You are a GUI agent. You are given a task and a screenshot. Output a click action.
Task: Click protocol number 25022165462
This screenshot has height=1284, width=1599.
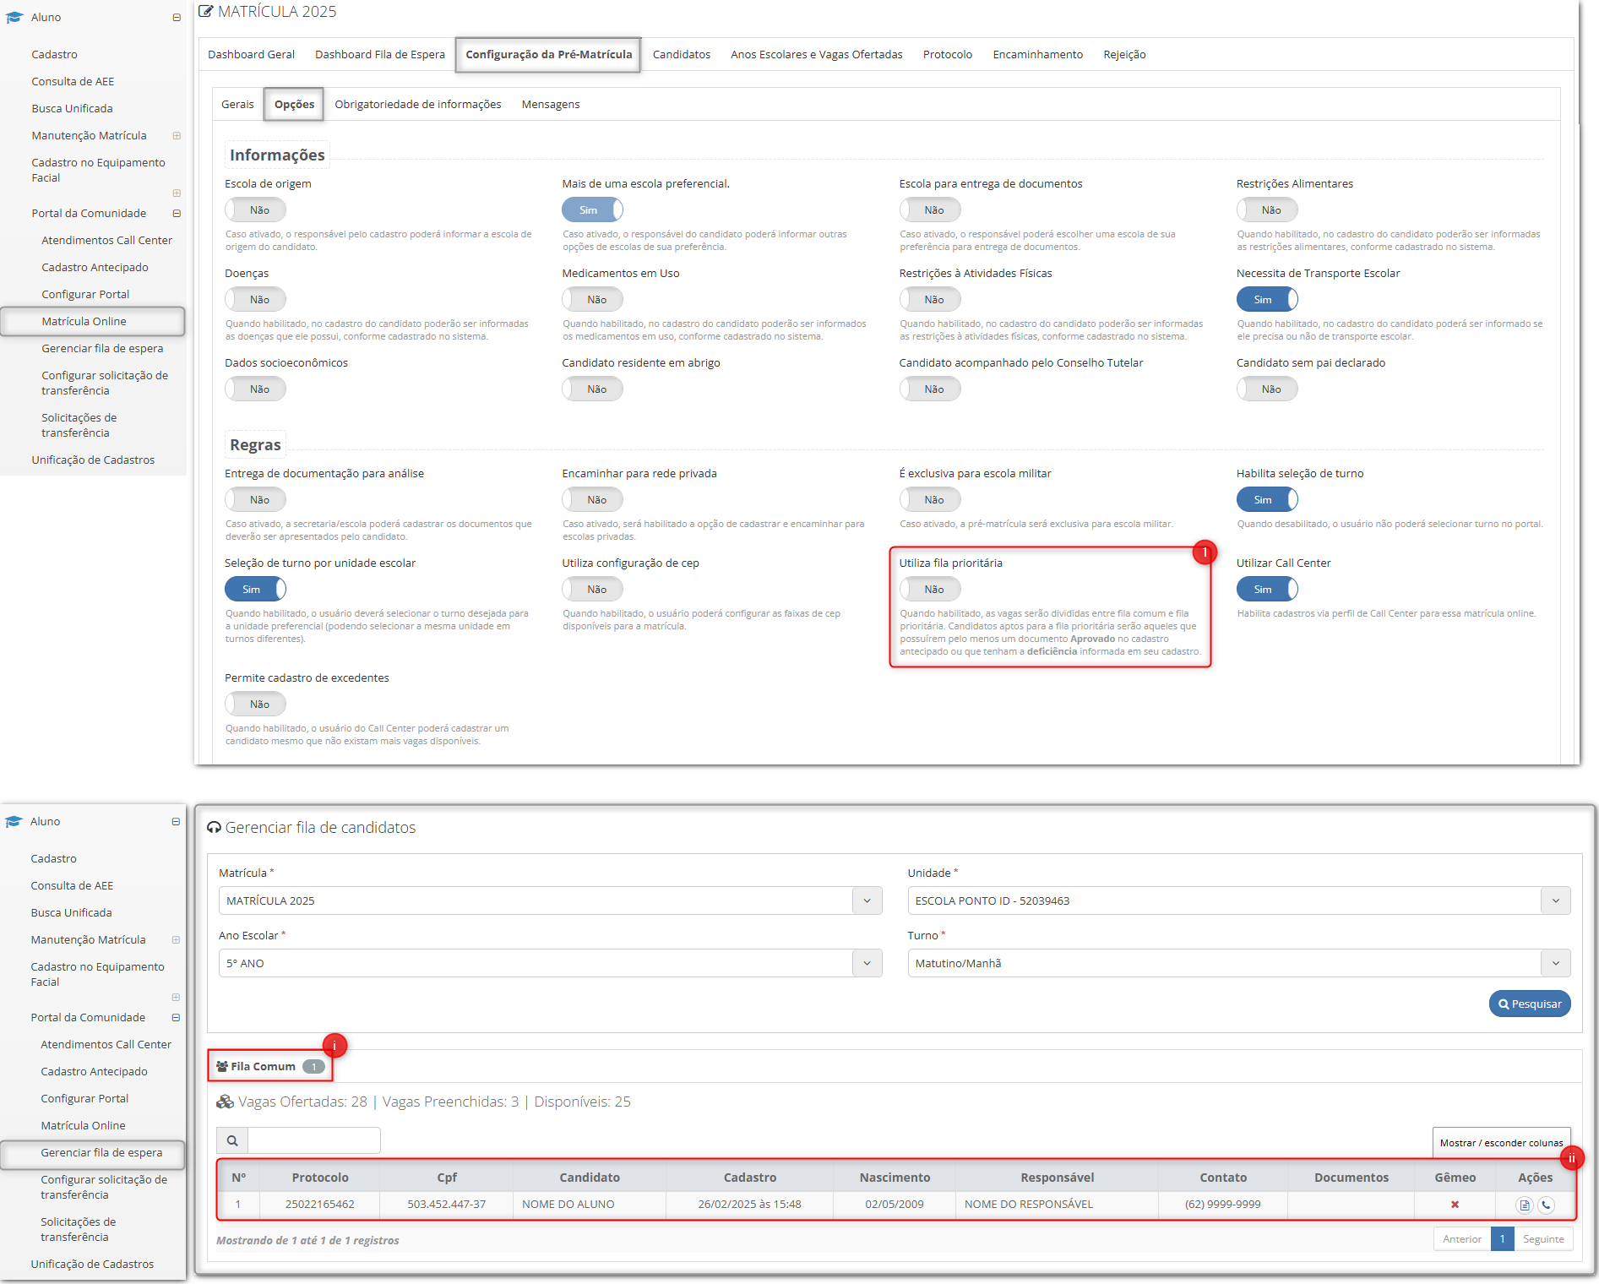(x=320, y=1205)
